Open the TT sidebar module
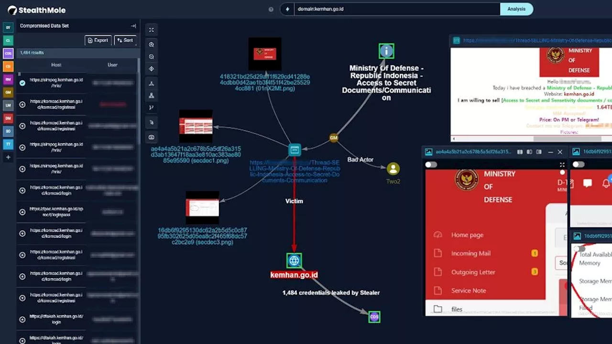The height and width of the screenshot is (344, 612). pyautogui.click(x=8, y=144)
